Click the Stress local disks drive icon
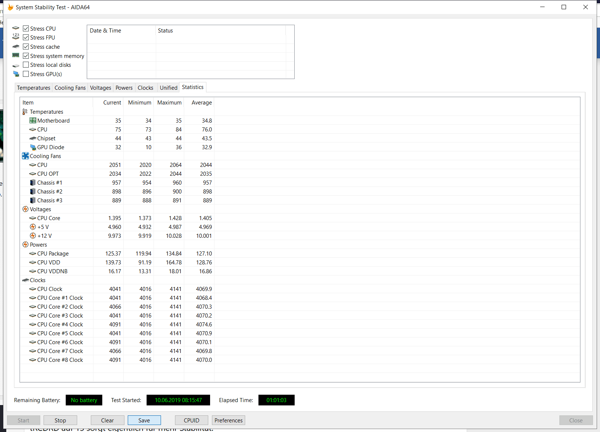Viewport: 600px width, 432px height. [16, 65]
